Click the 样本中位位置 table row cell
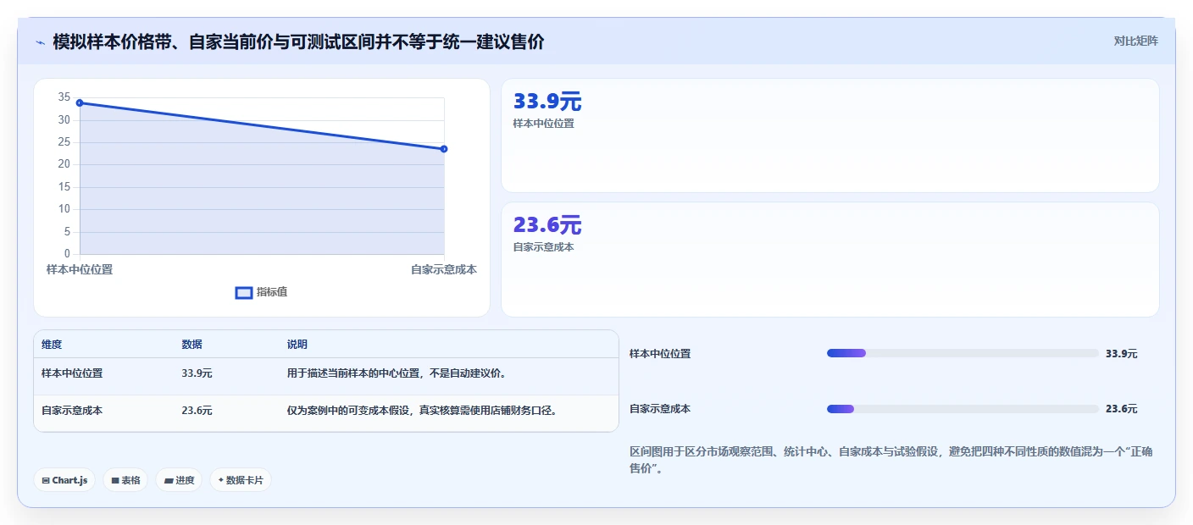 pos(72,373)
